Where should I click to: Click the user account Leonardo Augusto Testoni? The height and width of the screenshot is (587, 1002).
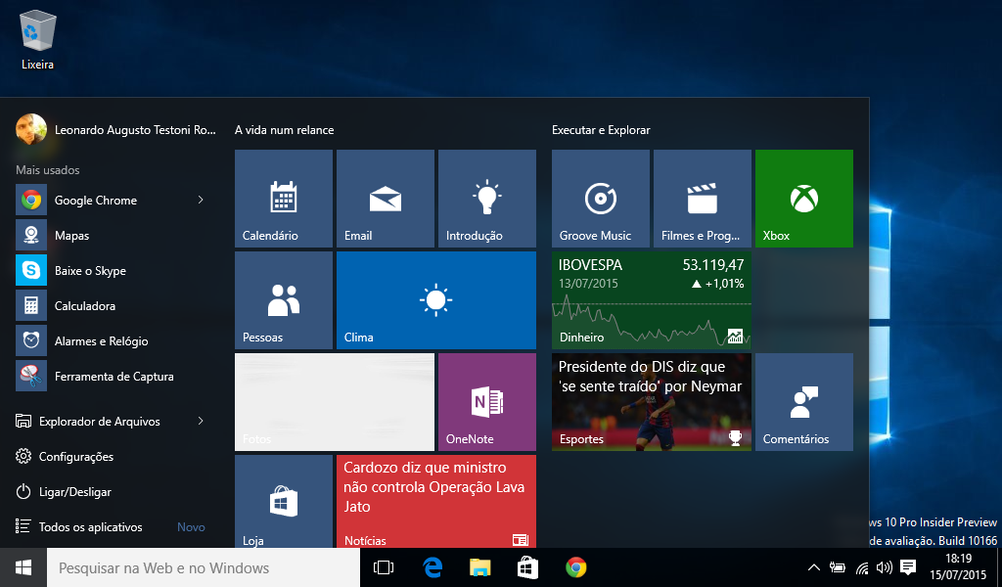tap(116, 130)
